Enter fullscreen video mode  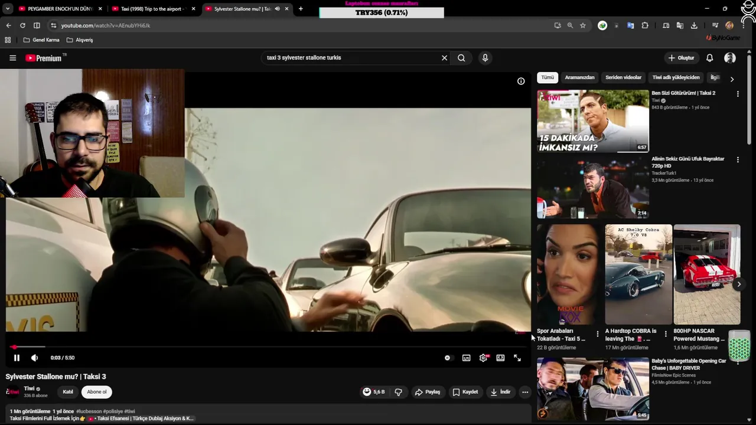pos(517,358)
